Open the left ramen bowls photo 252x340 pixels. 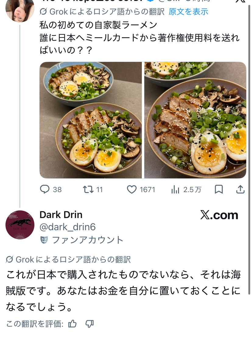[91, 120]
